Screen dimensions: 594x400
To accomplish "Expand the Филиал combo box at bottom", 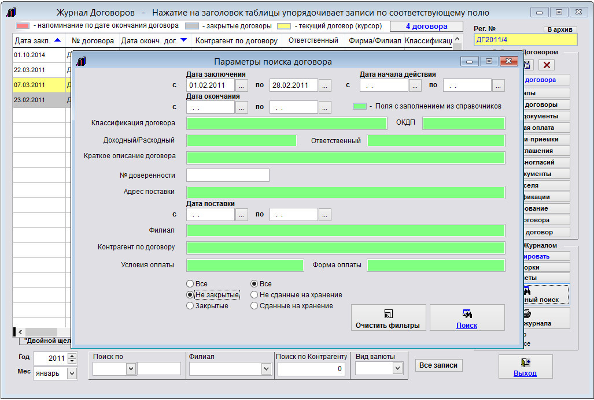I will point(266,368).
